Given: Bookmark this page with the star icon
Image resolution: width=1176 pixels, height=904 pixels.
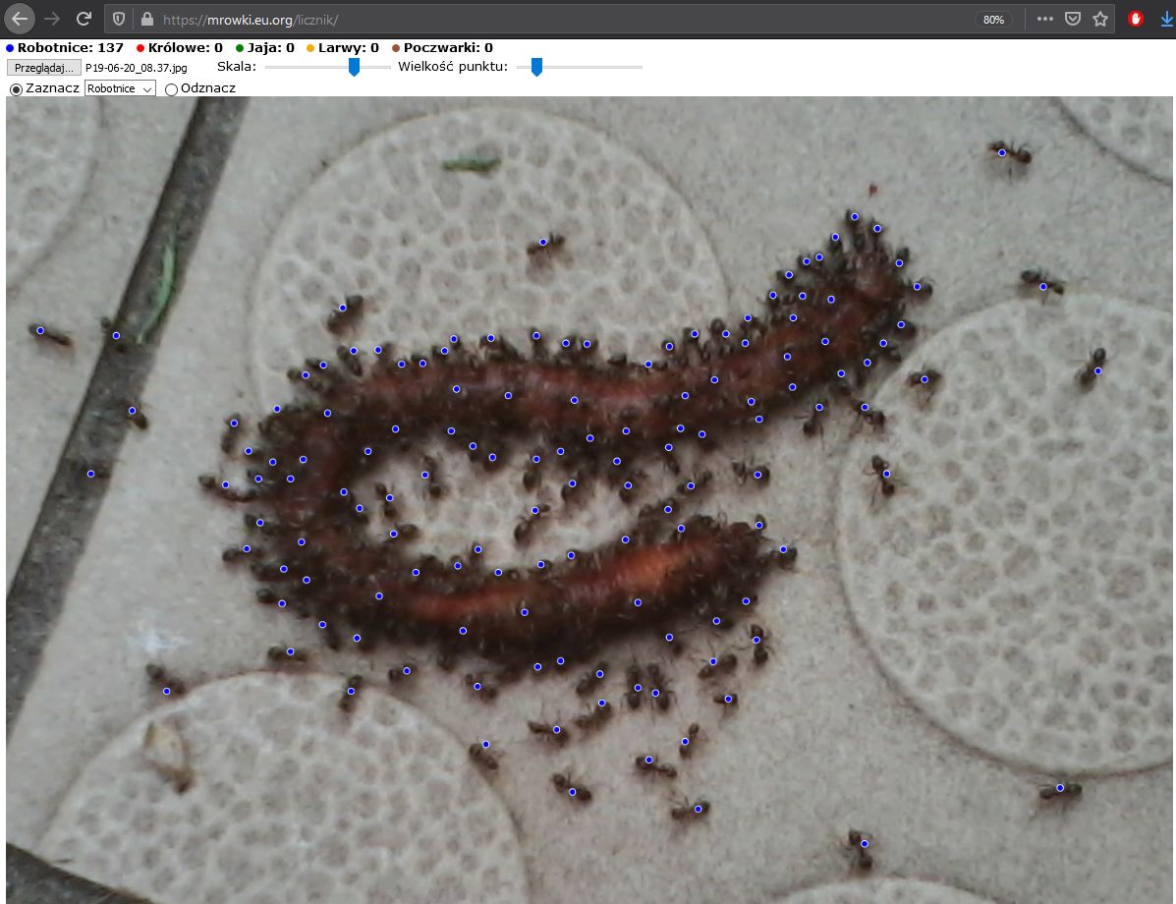Looking at the screenshot, I should [x=1100, y=19].
